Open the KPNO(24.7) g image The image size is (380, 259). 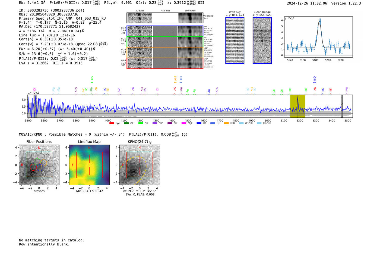[x=140, y=165]
